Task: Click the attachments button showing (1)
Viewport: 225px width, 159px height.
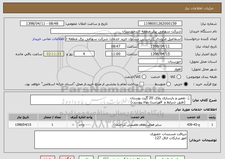Action: (124, 158)
